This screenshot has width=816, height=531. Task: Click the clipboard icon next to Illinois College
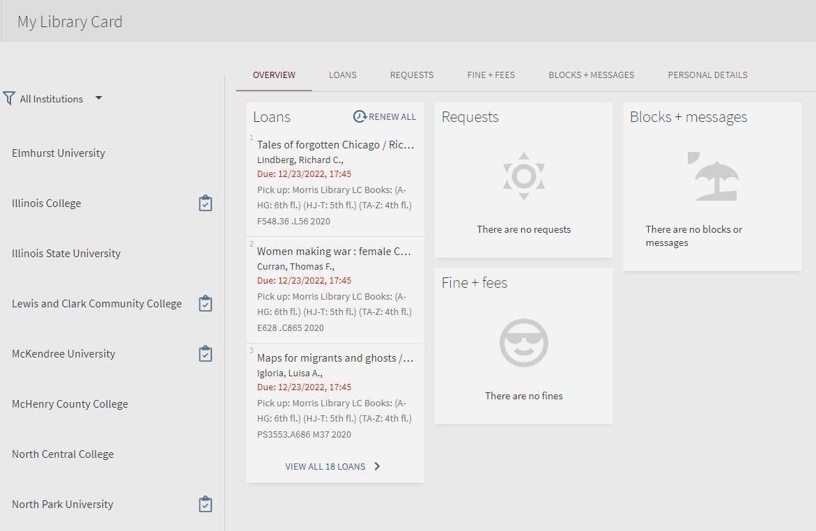(206, 203)
